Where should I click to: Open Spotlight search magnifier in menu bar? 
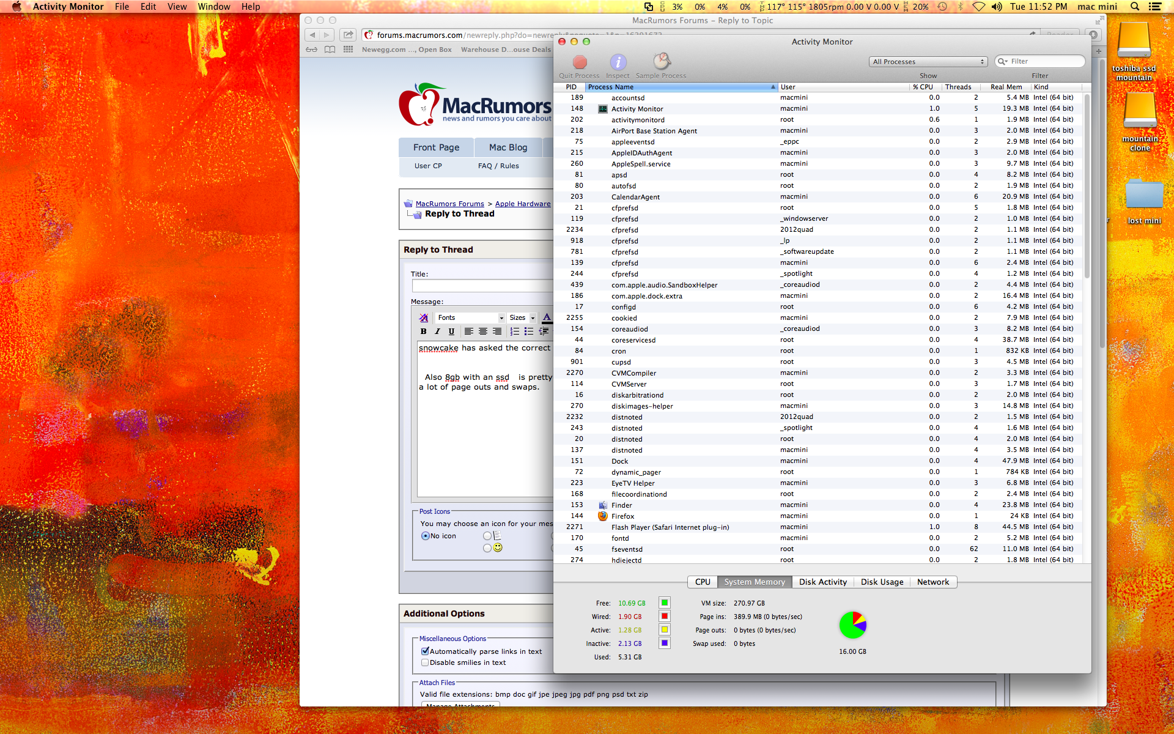pos(1134,7)
